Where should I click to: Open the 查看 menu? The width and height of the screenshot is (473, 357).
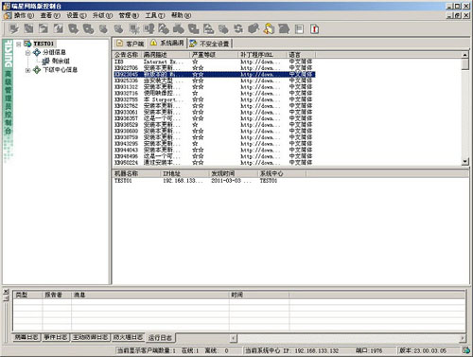[50, 15]
